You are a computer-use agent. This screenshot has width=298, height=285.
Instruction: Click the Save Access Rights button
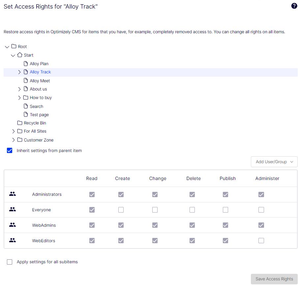(x=274, y=279)
